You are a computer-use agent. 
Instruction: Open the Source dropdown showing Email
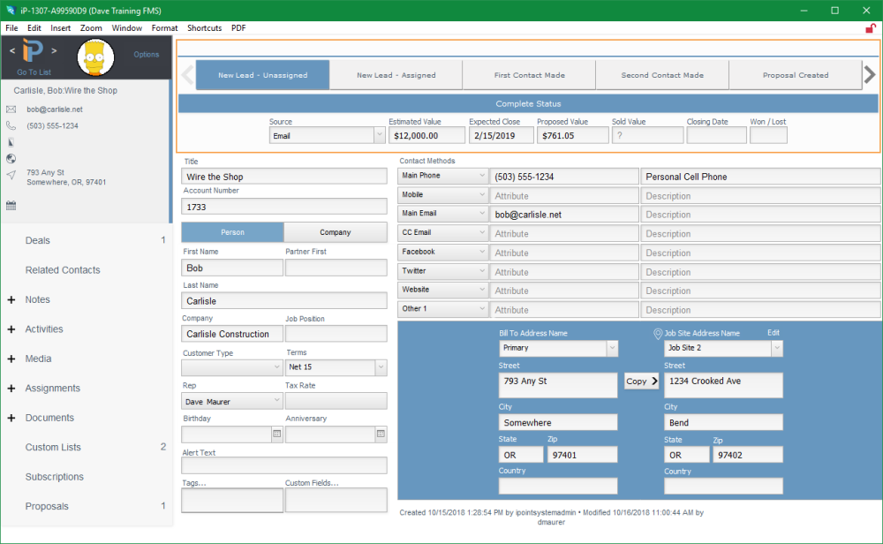point(326,136)
